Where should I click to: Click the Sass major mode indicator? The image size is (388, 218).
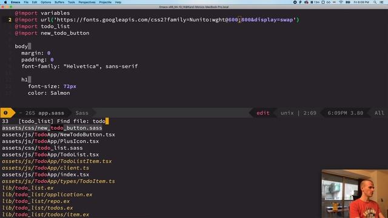pyautogui.click(x=82, y=113)
